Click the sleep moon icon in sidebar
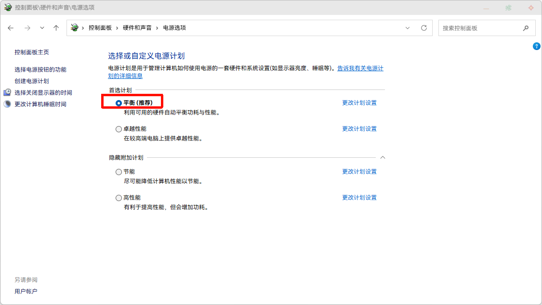The height and width of the screenshot is (305, 542). coord(7,104)
